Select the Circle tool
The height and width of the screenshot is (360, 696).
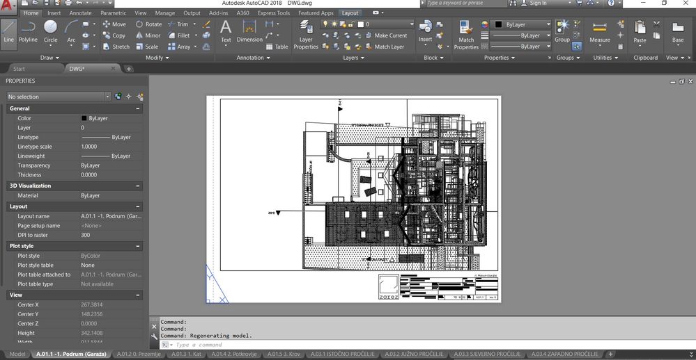point(51,31)
